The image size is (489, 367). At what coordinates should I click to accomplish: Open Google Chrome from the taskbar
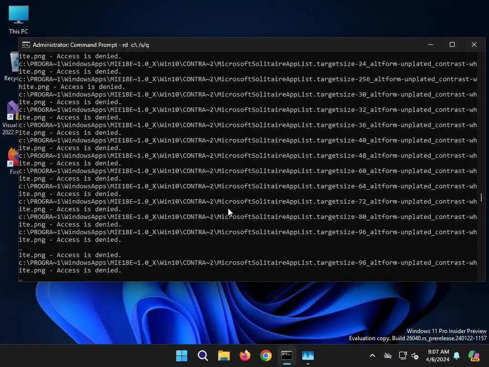point(266,356)
